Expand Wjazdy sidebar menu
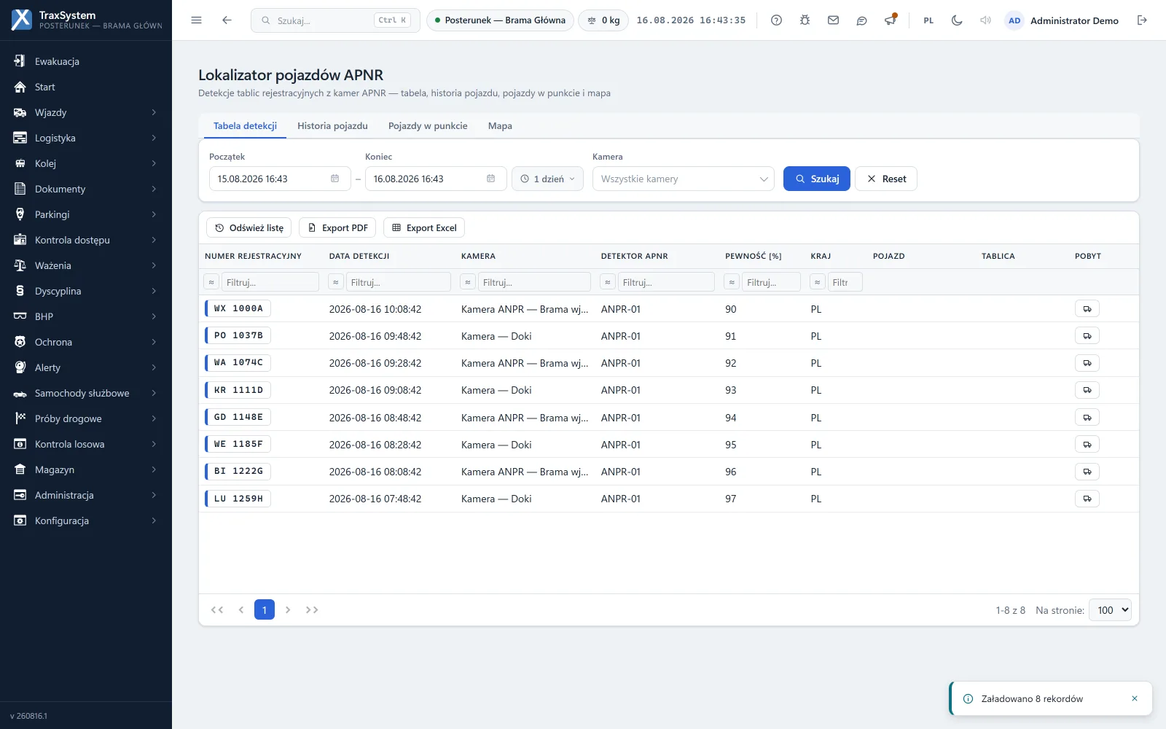Image resolution: width=1166 pixels, height=729 pixels. pos(86,112)
